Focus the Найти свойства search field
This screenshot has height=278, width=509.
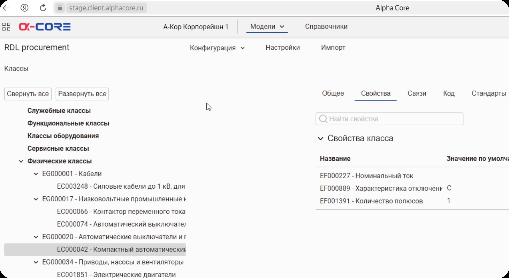point(389,119)
